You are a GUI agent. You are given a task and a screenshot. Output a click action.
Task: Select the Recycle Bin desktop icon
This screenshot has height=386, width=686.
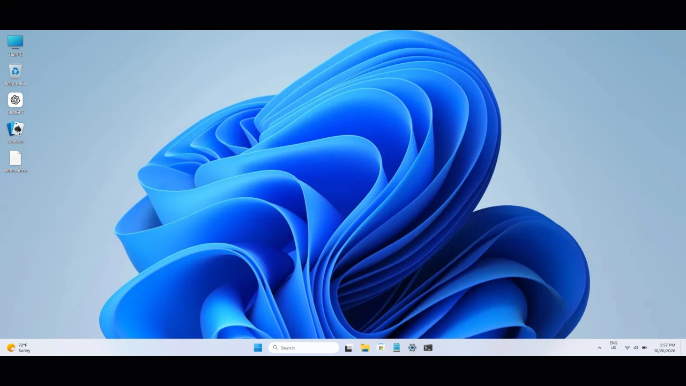point(15,75)
